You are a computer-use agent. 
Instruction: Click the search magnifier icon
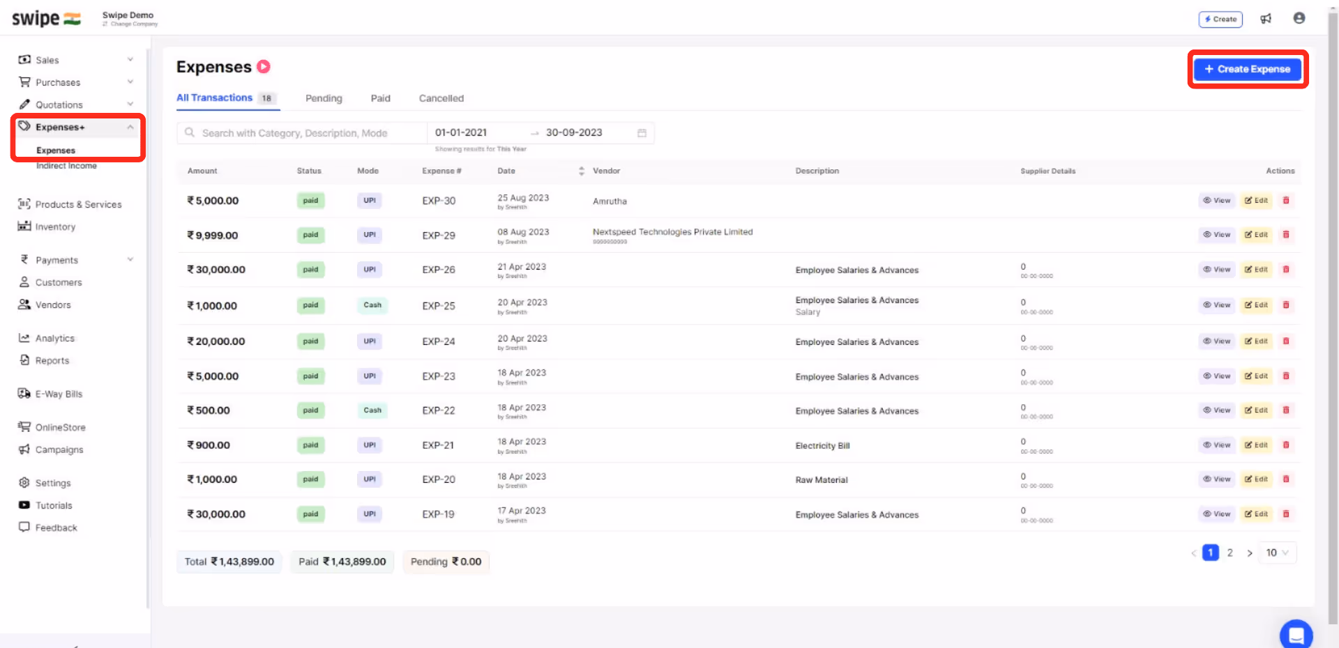[190, 132]
